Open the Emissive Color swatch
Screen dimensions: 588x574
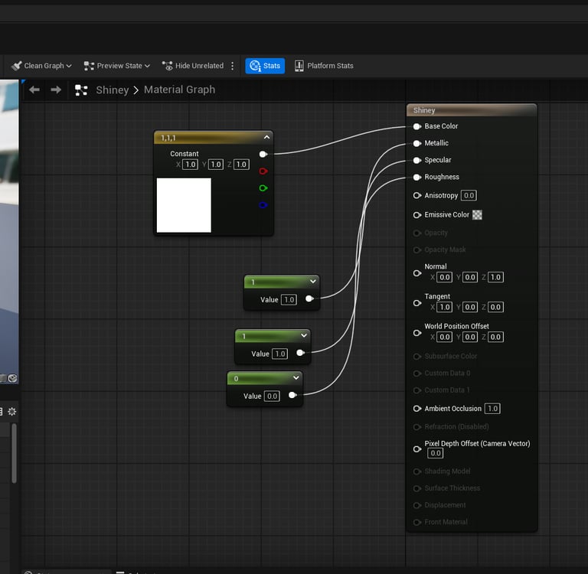pyautogui.click(x=477, y=215)
